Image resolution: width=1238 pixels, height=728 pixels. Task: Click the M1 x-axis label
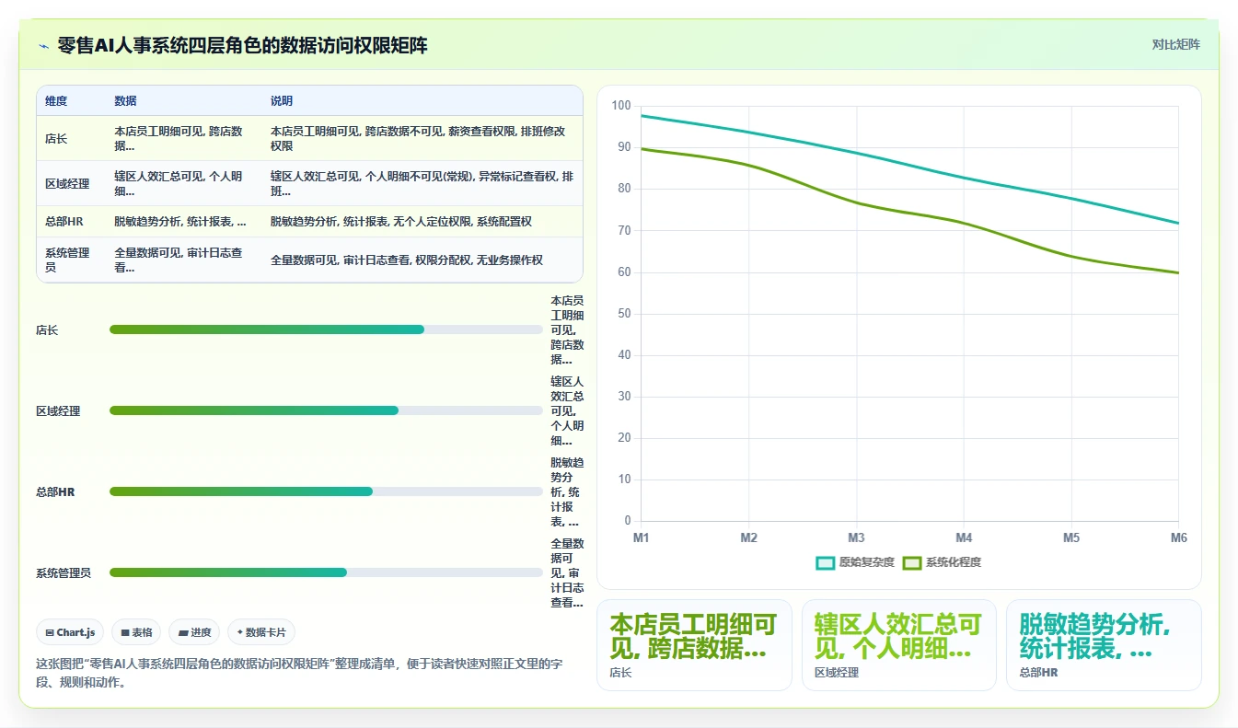[642, 537]
